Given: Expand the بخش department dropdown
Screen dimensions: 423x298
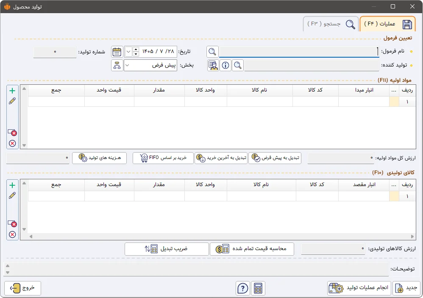Looking at the screenshot, I should [x=127, y=65].
